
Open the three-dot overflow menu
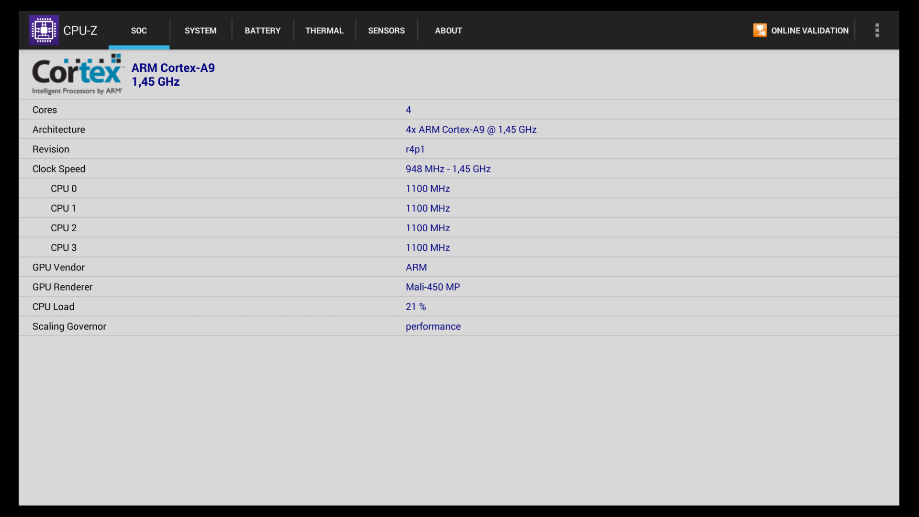tap(877, 30)
